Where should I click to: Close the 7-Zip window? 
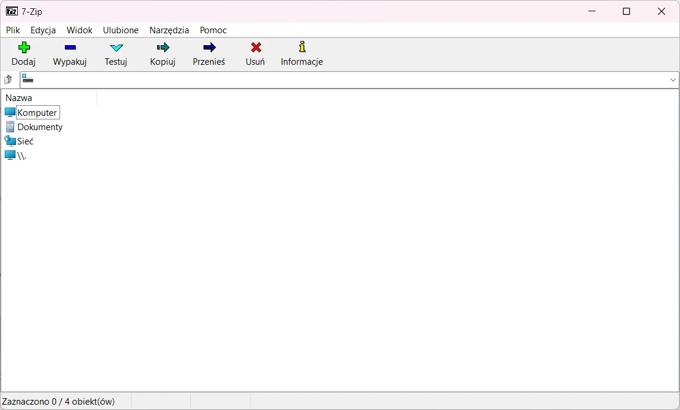pyautogui.click(x=662, y=11)
